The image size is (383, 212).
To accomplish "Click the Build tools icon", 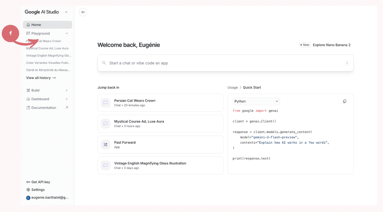I will coord(28,90).
